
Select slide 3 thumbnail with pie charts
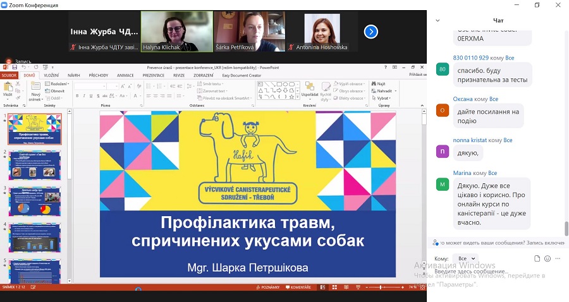(x=35, y=201)
